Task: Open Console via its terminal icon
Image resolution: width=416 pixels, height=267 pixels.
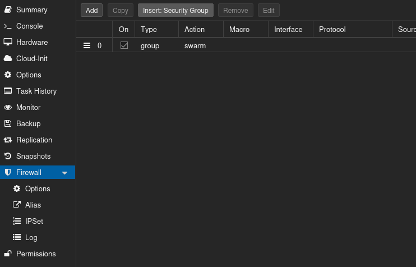Action: point(8,26)
